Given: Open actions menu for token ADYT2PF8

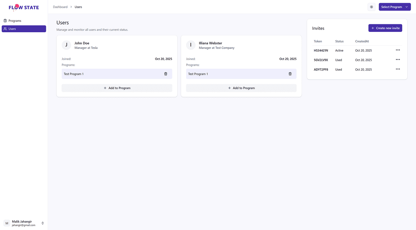Looking at the screenshot, I should pos(398,69).
